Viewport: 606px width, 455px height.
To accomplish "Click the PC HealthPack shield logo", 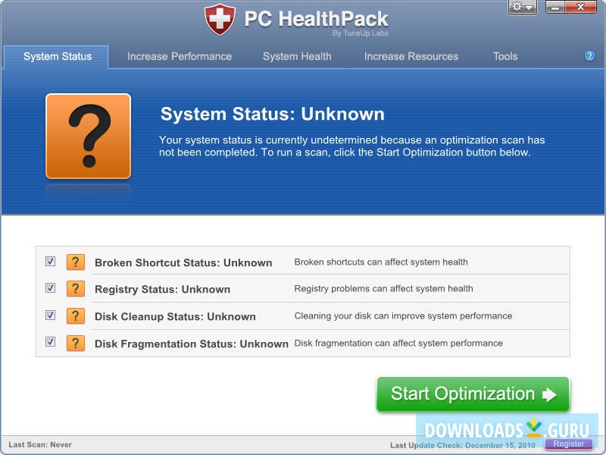I will click(x=220, y=20).
